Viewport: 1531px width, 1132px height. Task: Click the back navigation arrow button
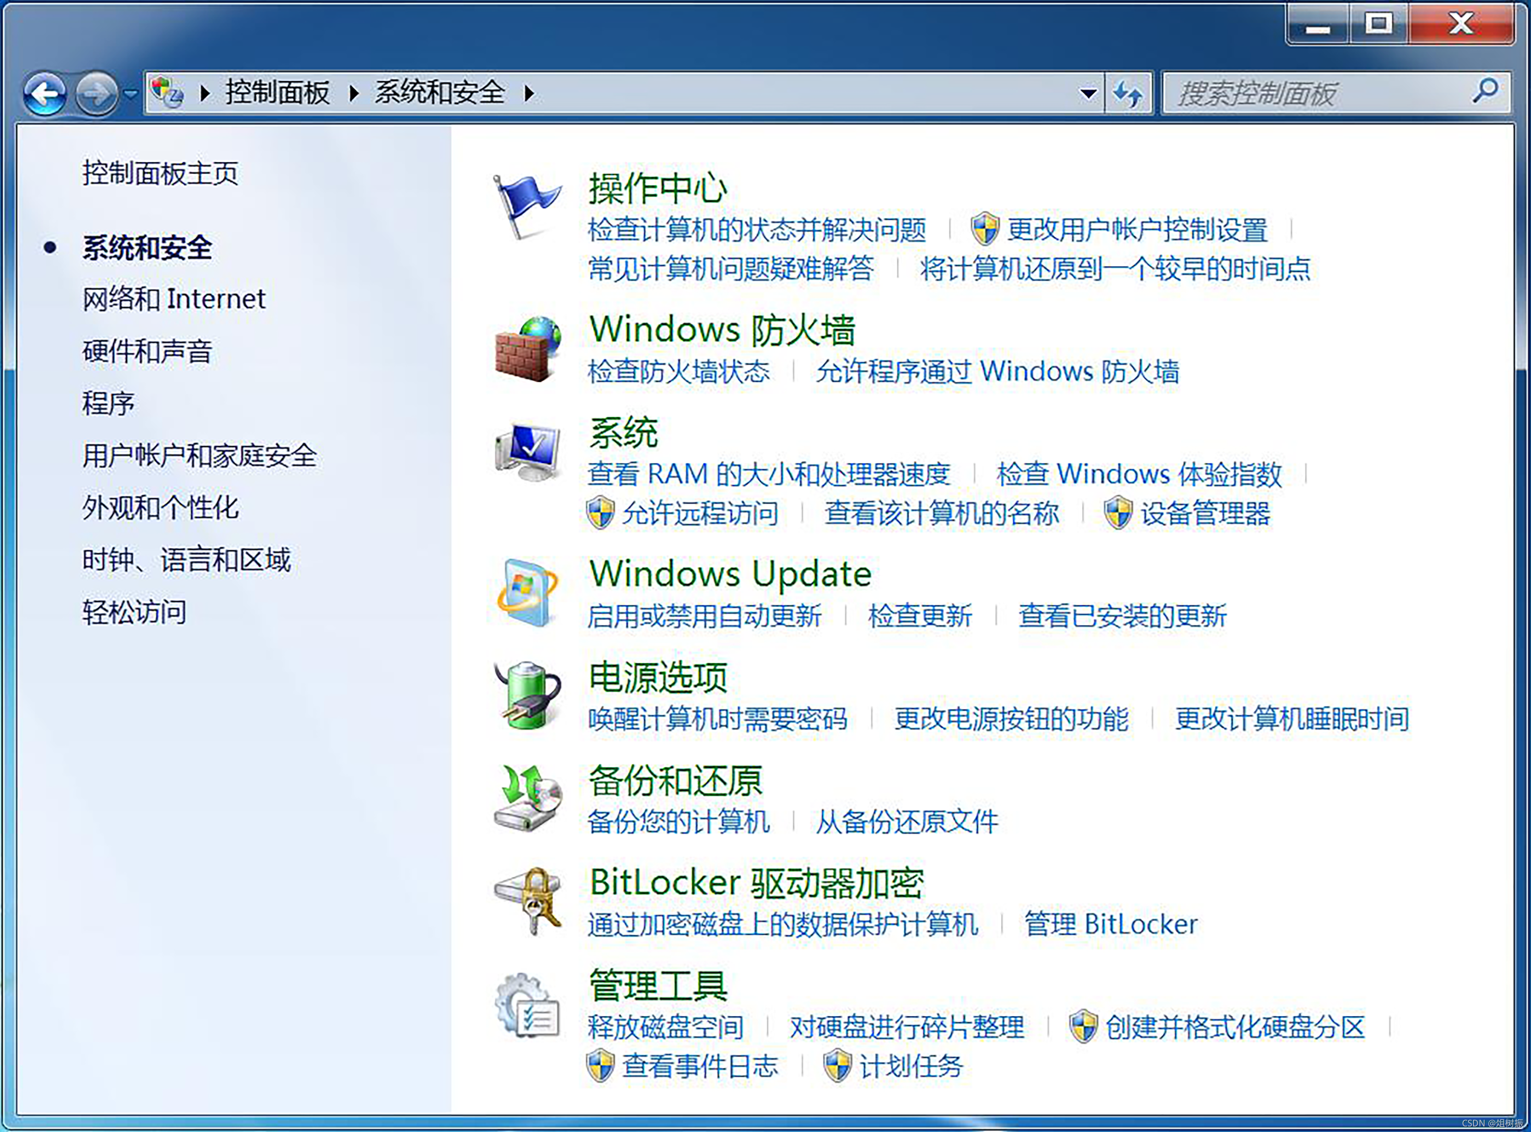(45, 93)
